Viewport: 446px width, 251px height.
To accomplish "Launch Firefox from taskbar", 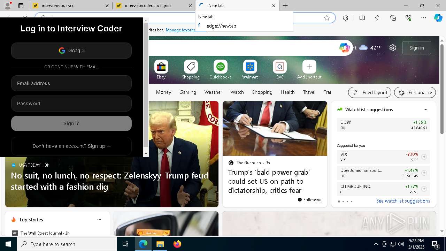I will click(x=177, y=244).
